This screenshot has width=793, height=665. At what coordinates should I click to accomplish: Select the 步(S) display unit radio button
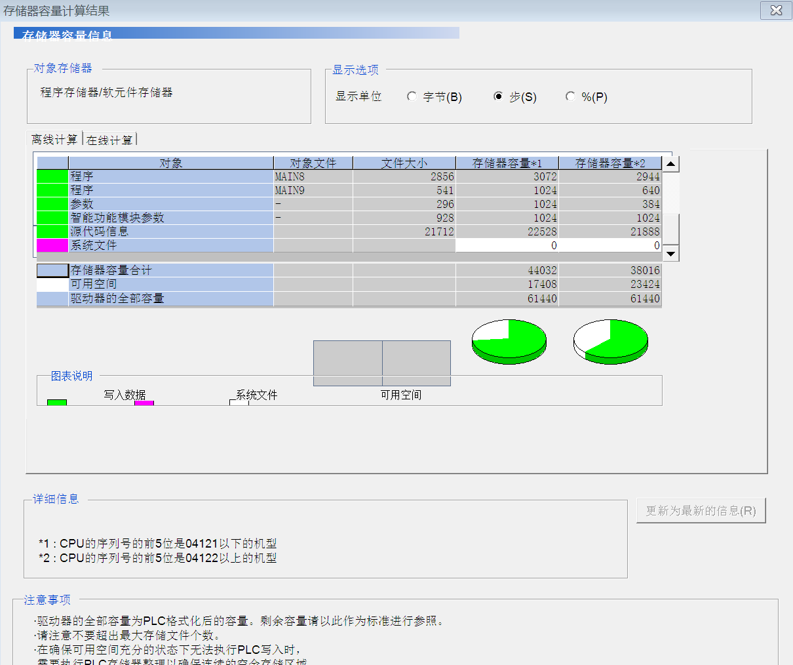pos(498,96)
